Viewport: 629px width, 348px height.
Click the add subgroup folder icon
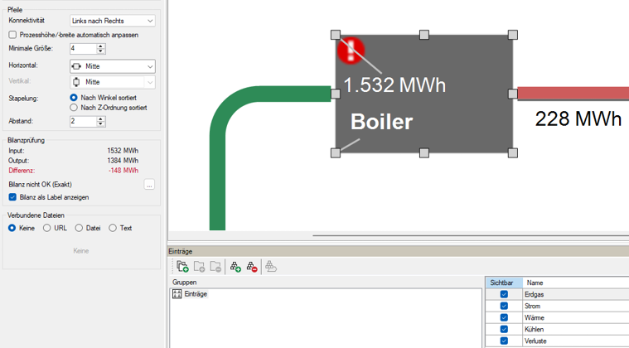click(x=200, y=267)
